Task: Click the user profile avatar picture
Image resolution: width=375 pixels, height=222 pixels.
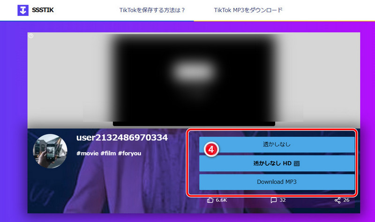Action: point(50,151)
